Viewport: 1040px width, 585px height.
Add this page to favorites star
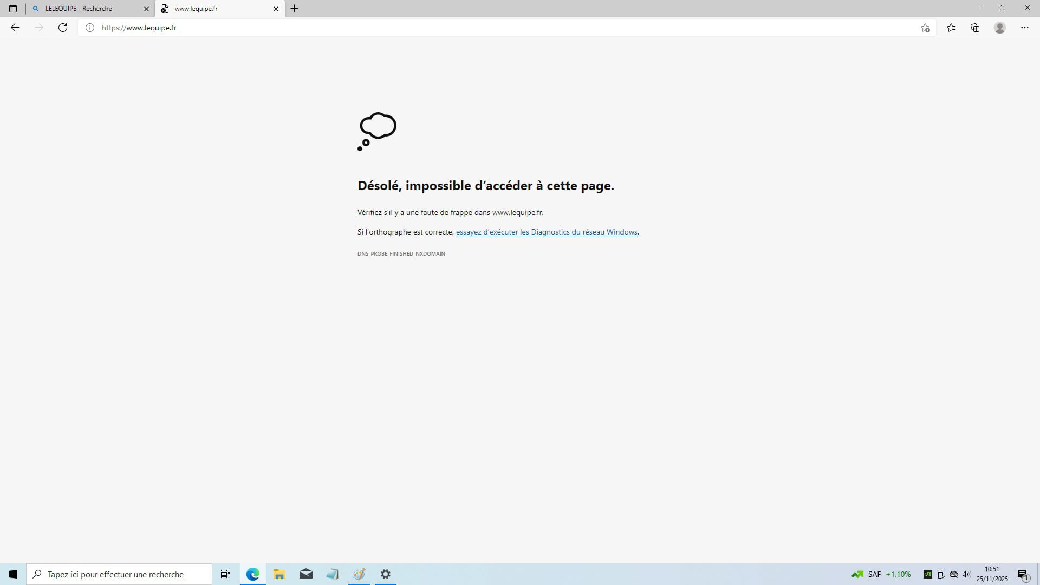point(925,28)
